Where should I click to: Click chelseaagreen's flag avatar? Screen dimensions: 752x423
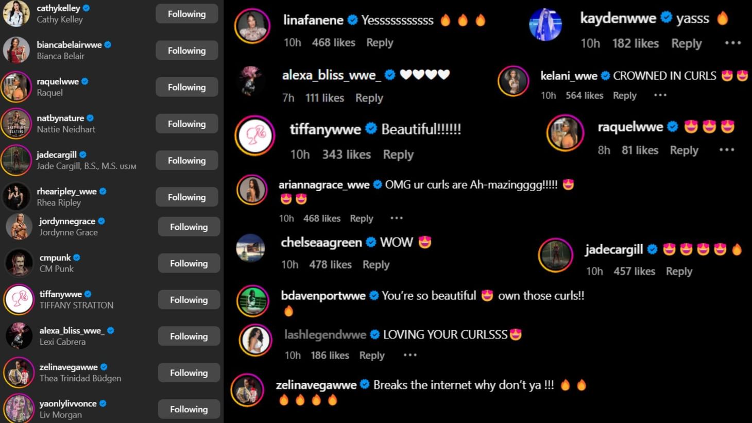(x=251, y=248)
